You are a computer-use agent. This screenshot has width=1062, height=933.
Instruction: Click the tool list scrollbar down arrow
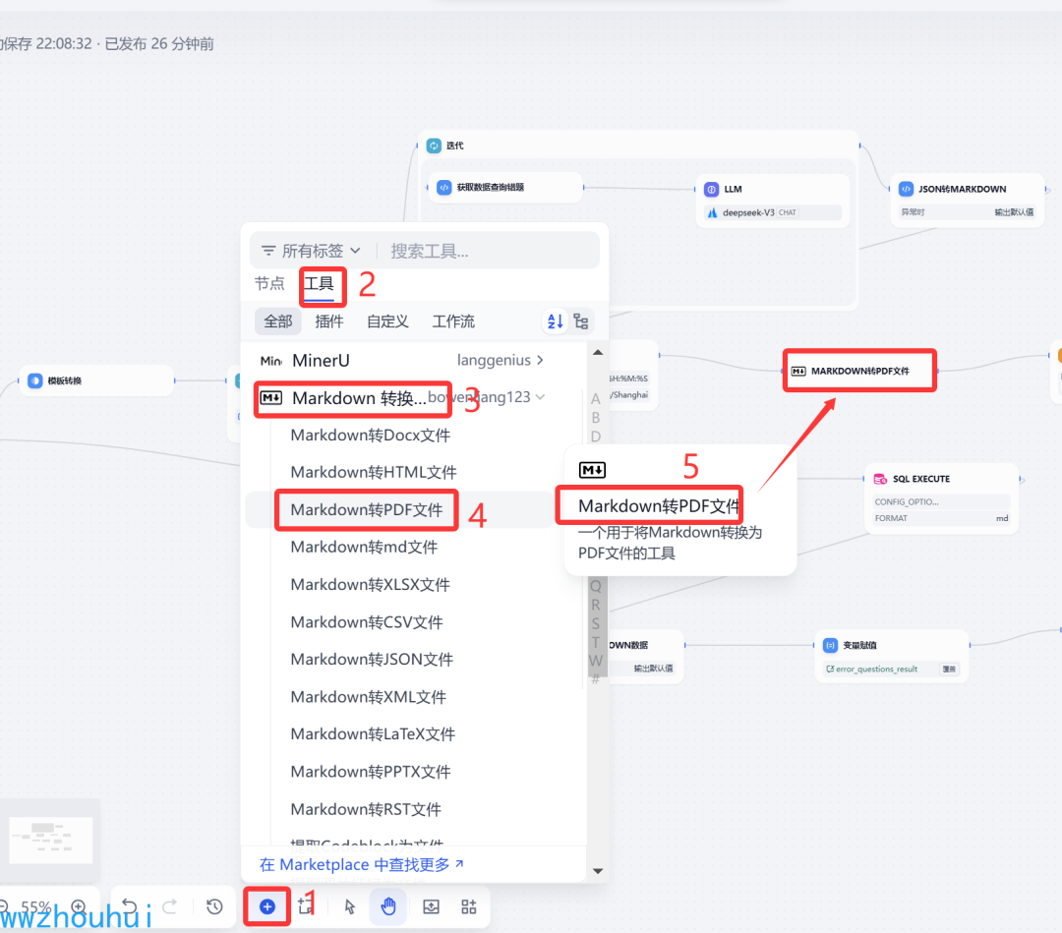(598, 871)
